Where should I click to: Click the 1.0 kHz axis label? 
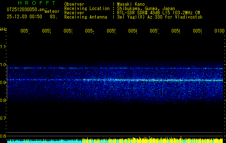pos(3,64)
